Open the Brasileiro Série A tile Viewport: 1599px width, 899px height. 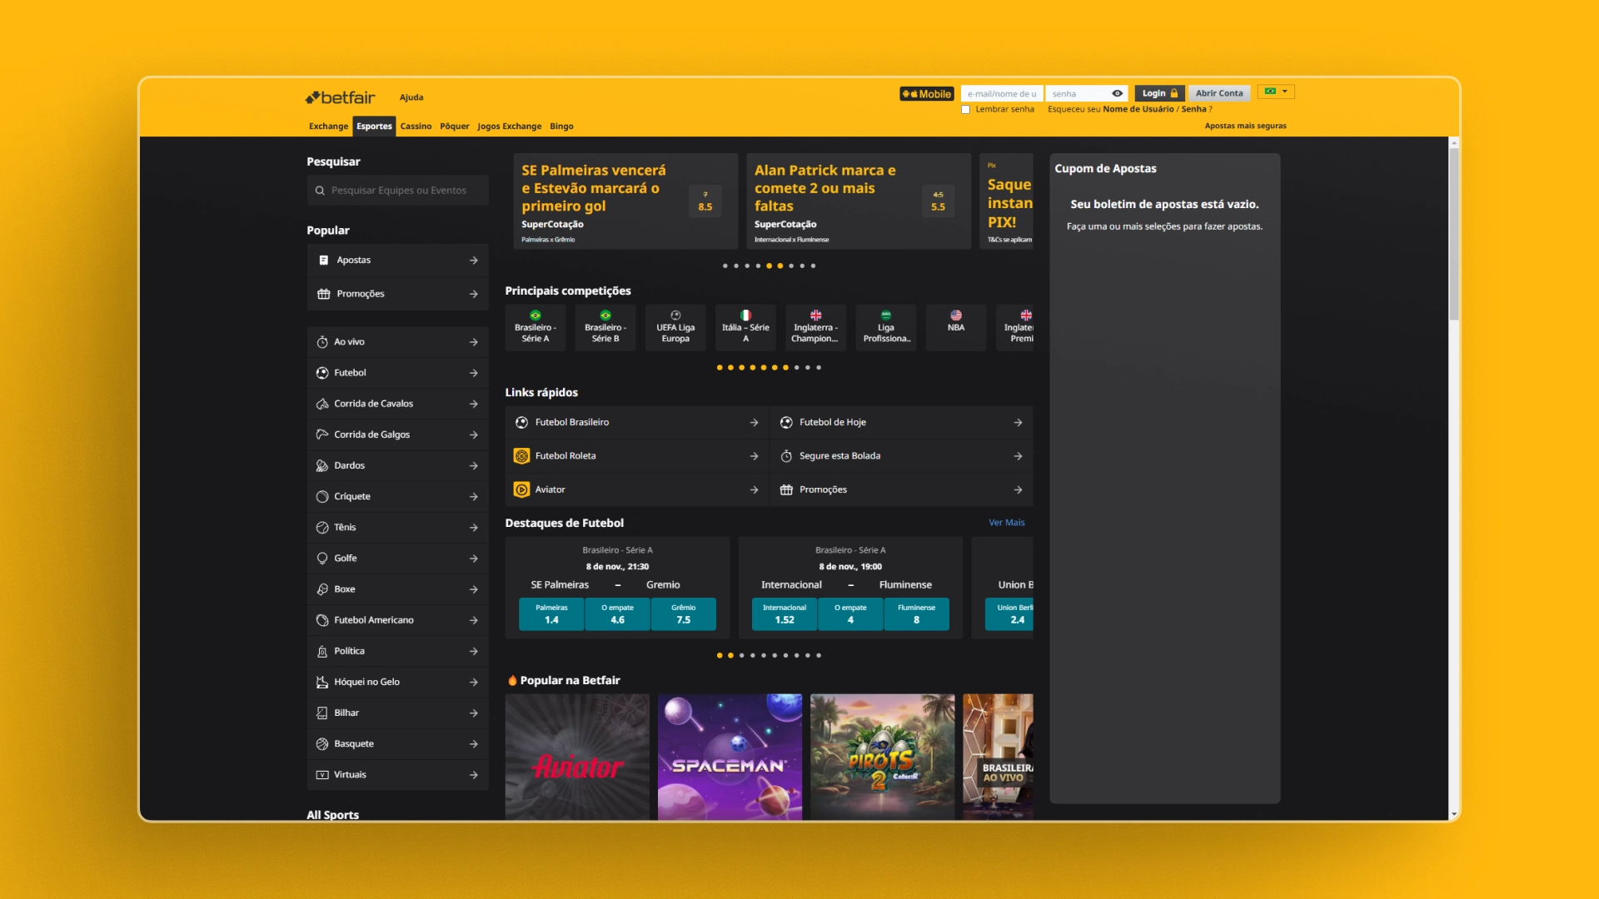pyautogui.click(x=535, y=327)
